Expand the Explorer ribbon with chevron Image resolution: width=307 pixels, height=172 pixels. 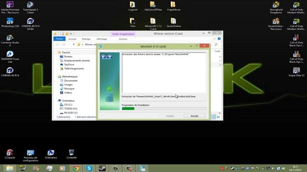(214, 39)
